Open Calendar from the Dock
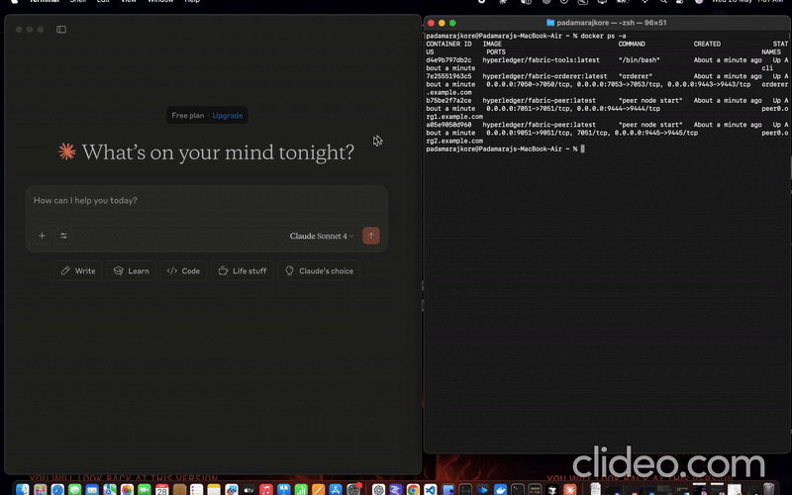 (x=162, y=489)
